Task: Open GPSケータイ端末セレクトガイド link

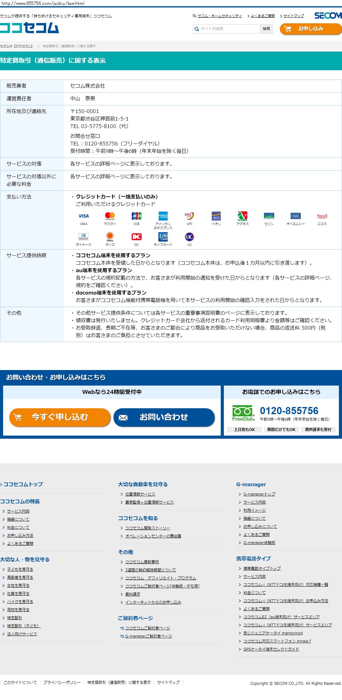Action: 271,649
